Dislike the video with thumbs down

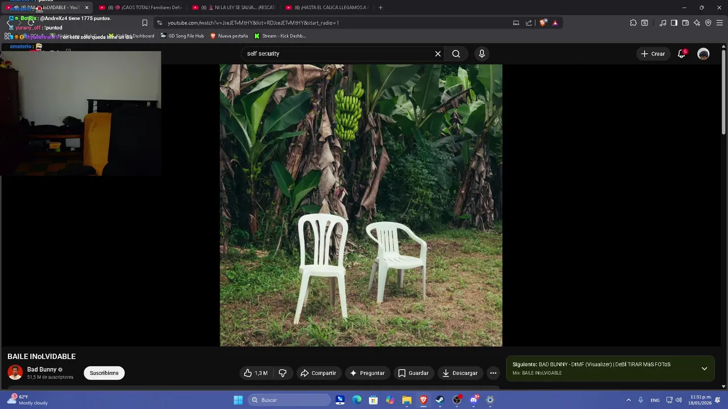point(283,373)
